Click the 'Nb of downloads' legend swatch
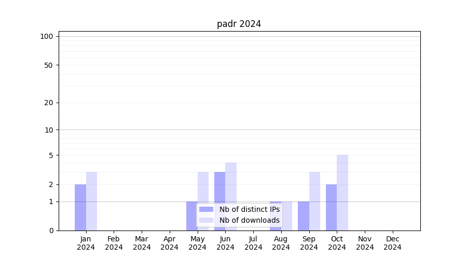This screenshot has width=467, height=259. point(206,220)
